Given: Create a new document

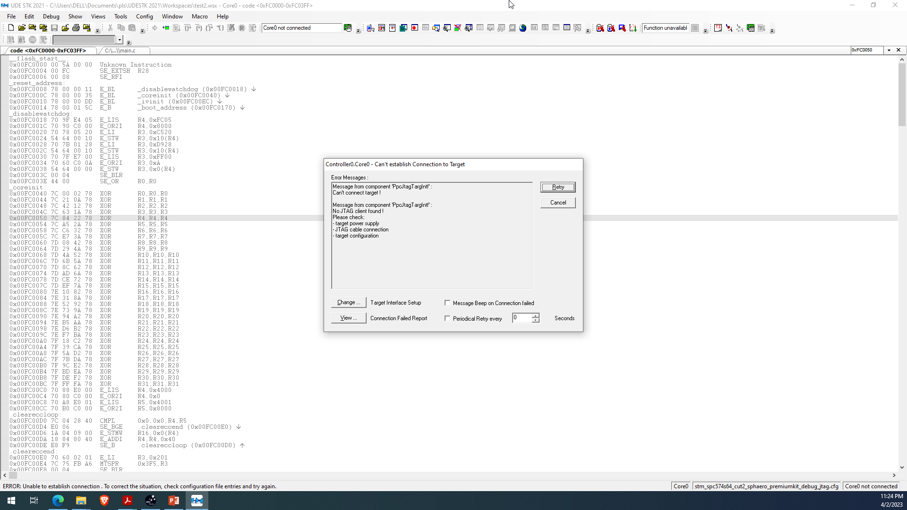Looking at the screenshot, I should pyautogui.click(x=10, y=27).
